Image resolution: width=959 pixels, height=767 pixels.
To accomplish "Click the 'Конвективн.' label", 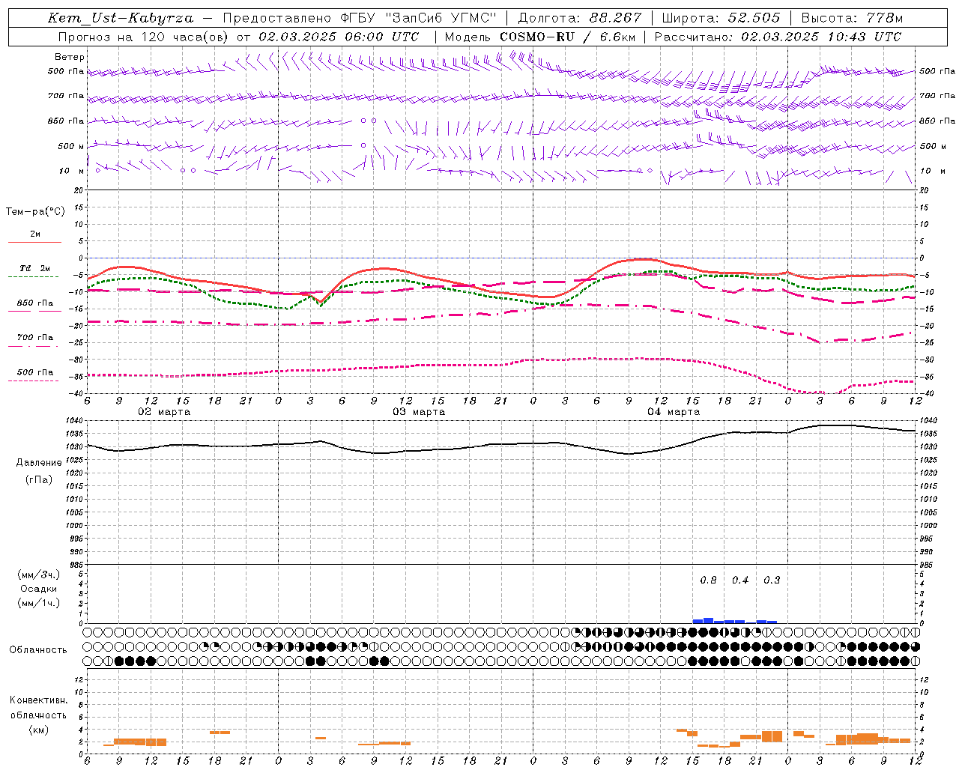I will coord(39,700).
